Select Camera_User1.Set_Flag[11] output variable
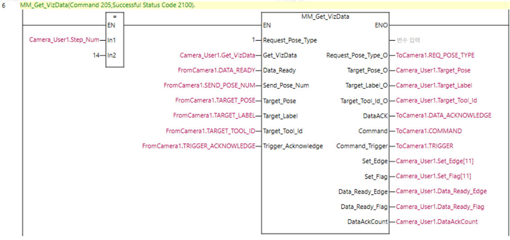This screenshot has height=240, width=510. 434,176
